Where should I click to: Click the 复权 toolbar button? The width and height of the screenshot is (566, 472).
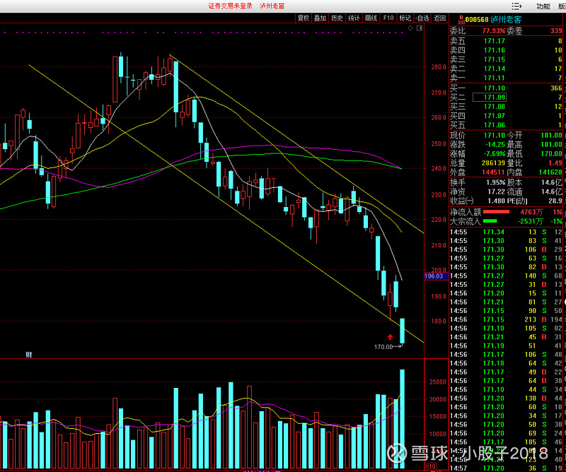click(304, 18)
